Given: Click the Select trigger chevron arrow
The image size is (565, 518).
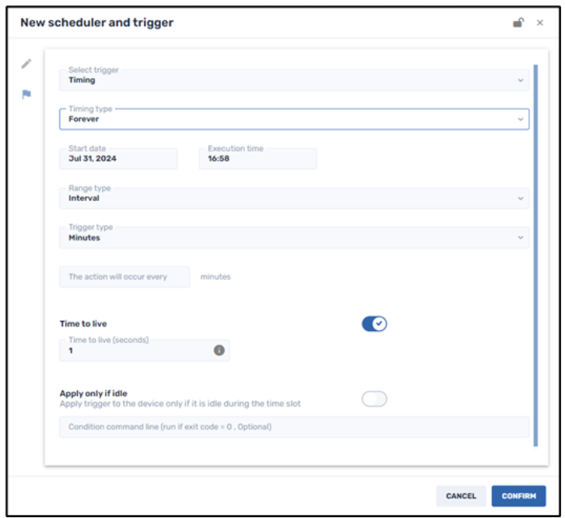Looking at the screenshot, I should coord(521,79).
